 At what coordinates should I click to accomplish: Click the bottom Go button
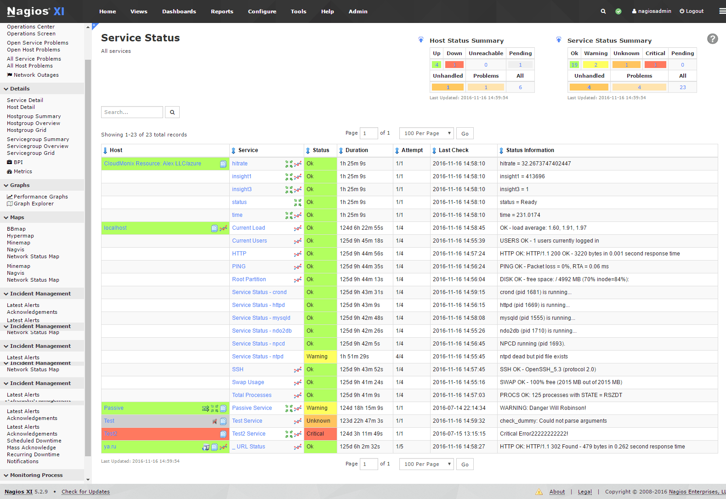pyautogui.click(x=465, y=465)
